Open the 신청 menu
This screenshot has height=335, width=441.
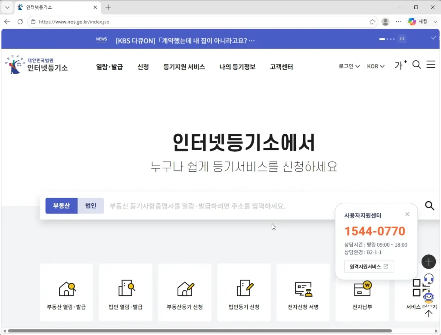tap(143, 67)
